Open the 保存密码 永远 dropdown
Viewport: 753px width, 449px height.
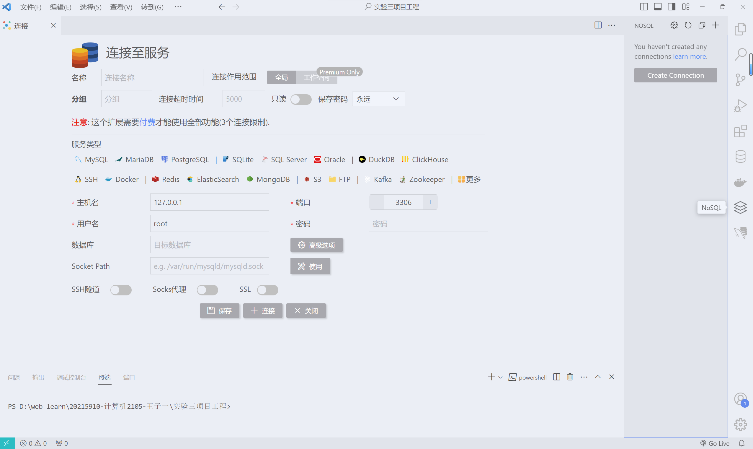(x=378, y=99)
